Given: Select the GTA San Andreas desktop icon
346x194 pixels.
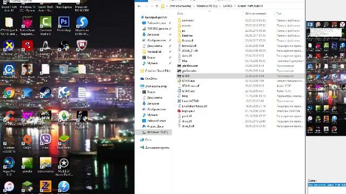Looking at the screenshot, I should point(82,120).
